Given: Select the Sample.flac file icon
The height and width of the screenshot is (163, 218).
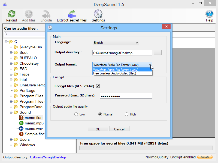Looking at the screenshot, I should point(21,134).
